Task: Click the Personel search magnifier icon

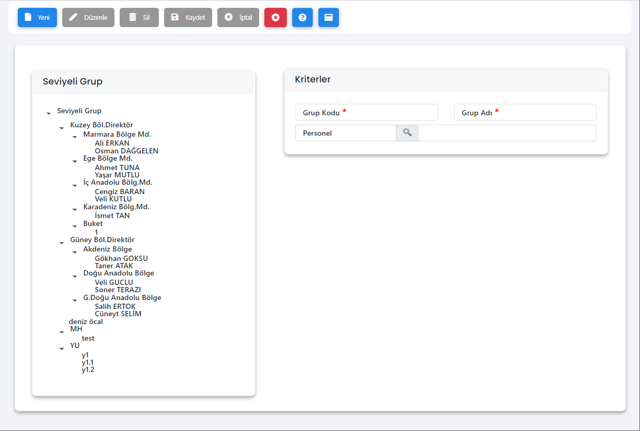Action: coord(408,133)
